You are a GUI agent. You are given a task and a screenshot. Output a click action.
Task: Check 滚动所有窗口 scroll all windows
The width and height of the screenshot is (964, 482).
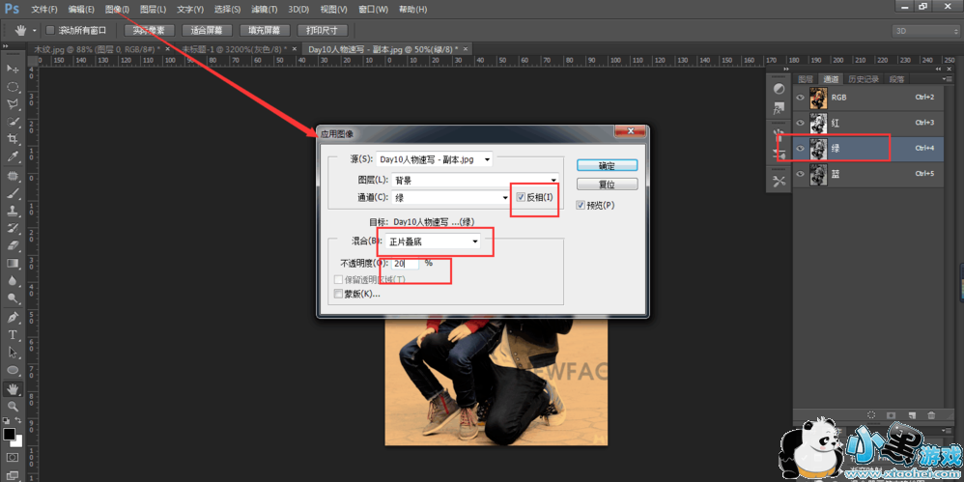[50, 30]
